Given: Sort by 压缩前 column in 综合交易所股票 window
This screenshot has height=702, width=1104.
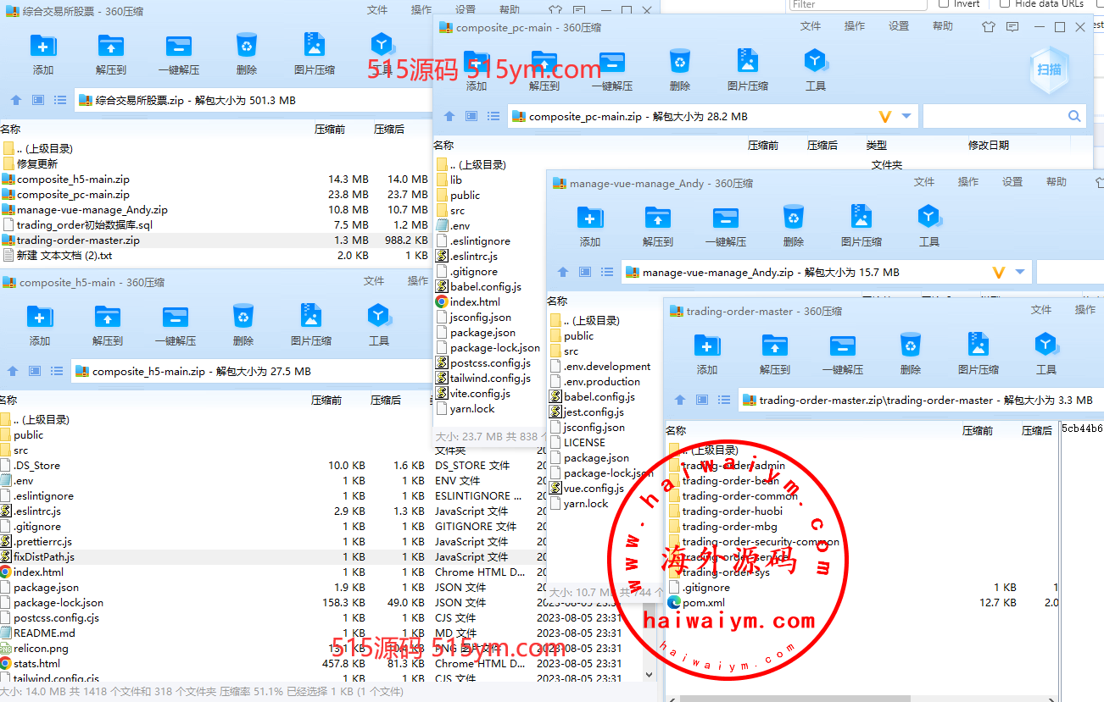Looking at the screenshot, I should (330, 130).
